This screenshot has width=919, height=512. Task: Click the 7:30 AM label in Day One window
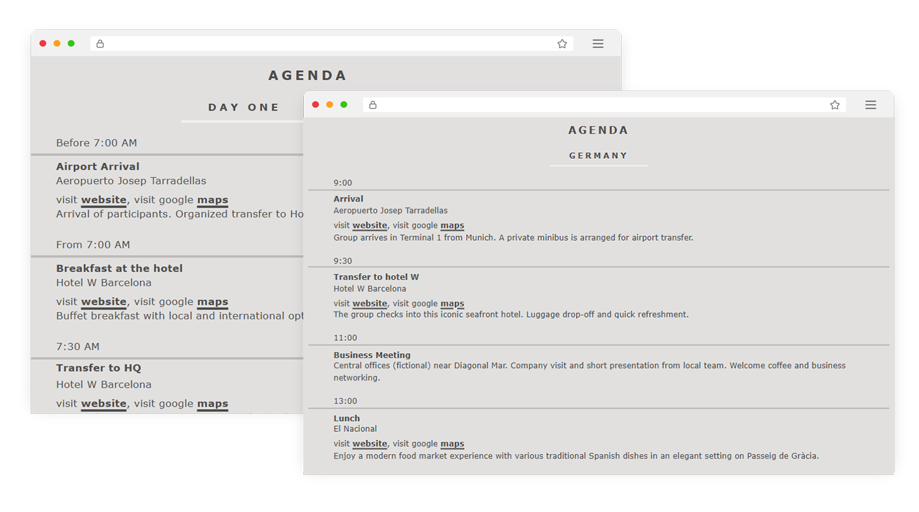pyautogui.click(x=78, y=347)
